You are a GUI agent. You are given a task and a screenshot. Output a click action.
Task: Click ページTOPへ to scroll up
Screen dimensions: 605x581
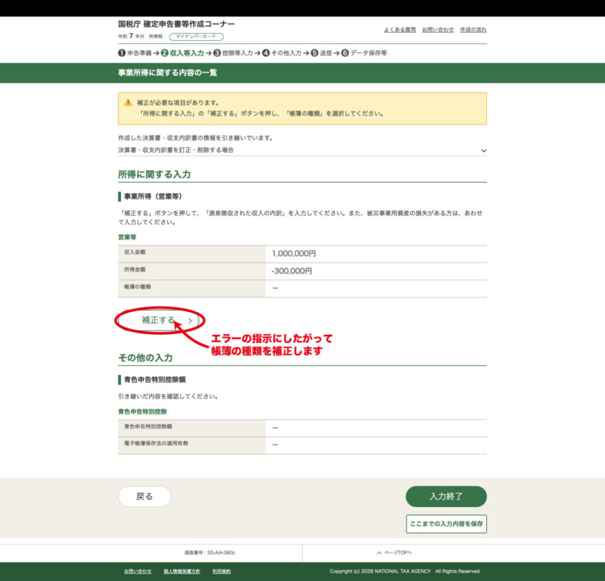[394, 553]
